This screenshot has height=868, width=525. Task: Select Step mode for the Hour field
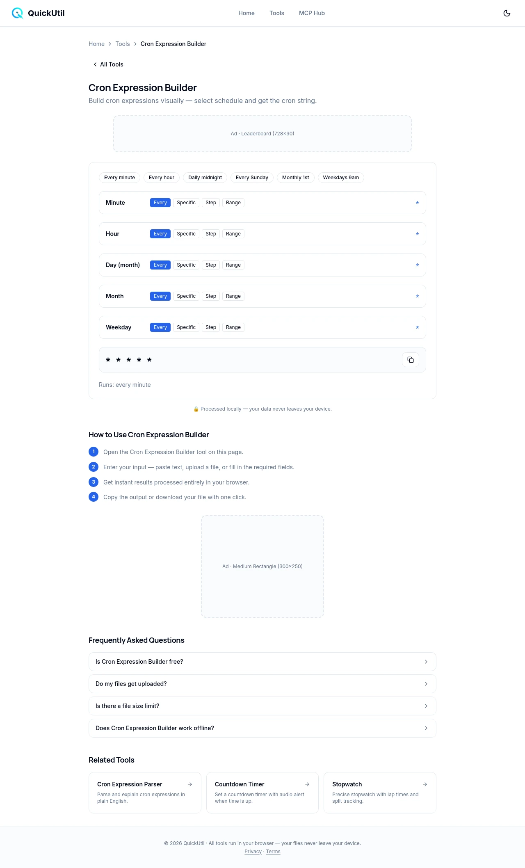tap(210, 234)
